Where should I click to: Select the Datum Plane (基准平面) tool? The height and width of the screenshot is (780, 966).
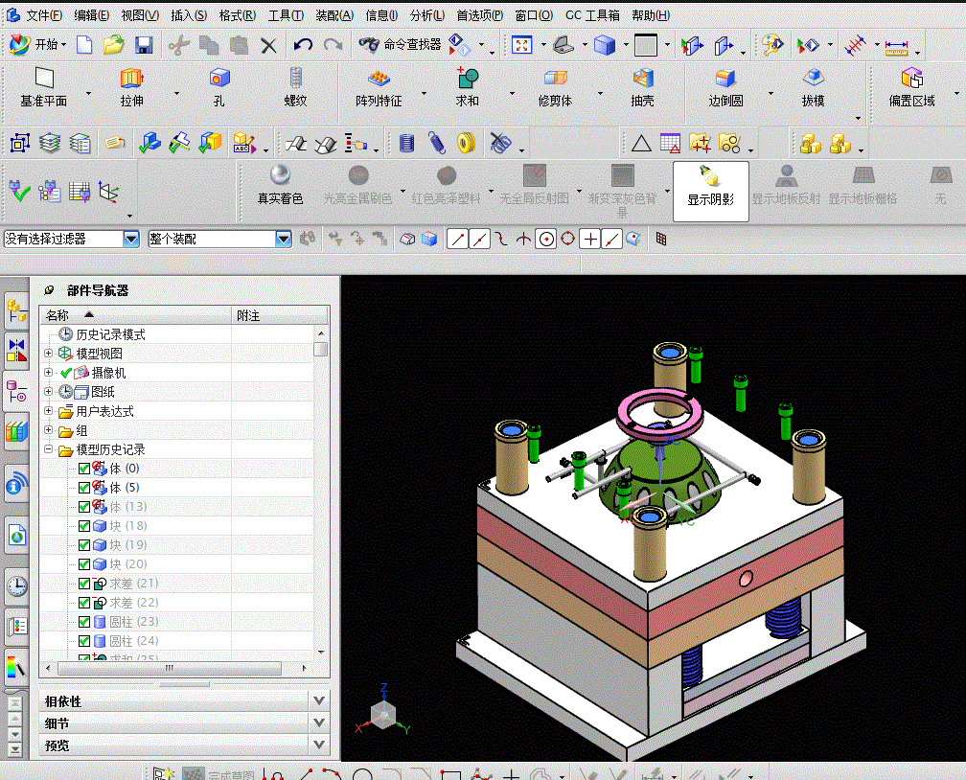pos(44,87)
